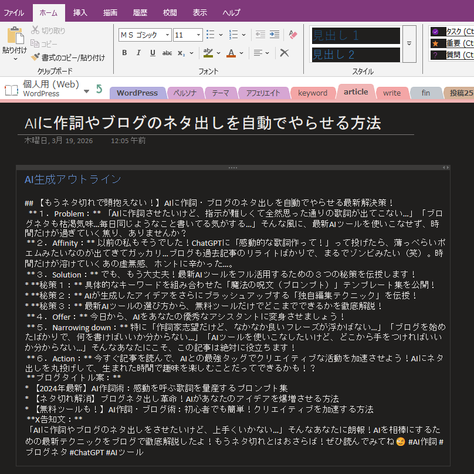Click the notebook sync arrow icon
Image resolution: width=474 pixels, height=474 pixels.
[99, 89]
